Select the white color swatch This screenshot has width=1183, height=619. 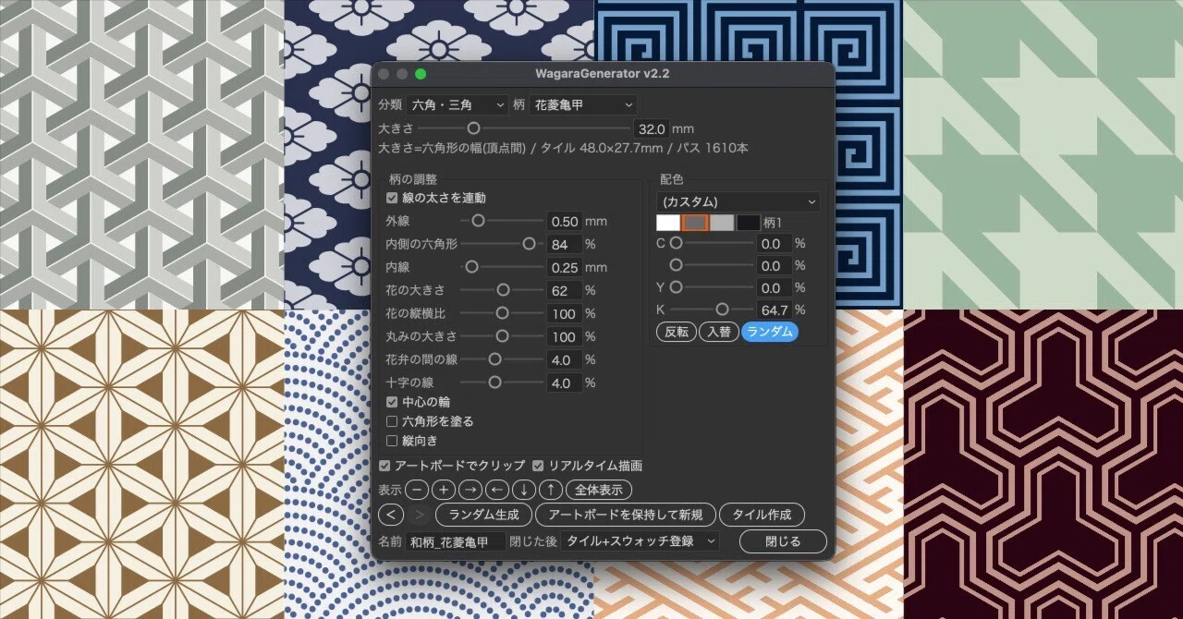coord(668,223)
